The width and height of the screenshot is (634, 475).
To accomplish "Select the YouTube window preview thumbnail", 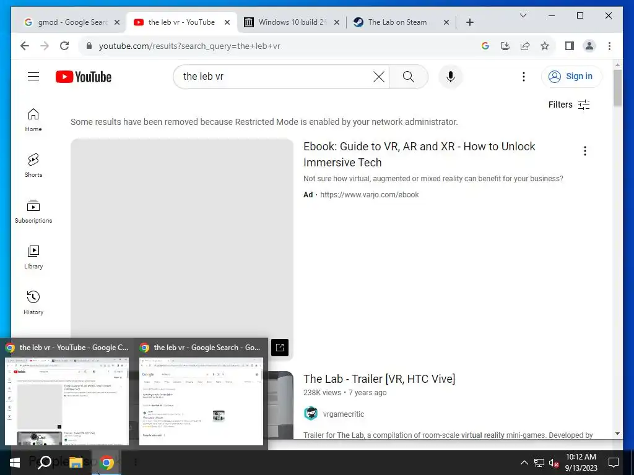I will click(67, 401).
